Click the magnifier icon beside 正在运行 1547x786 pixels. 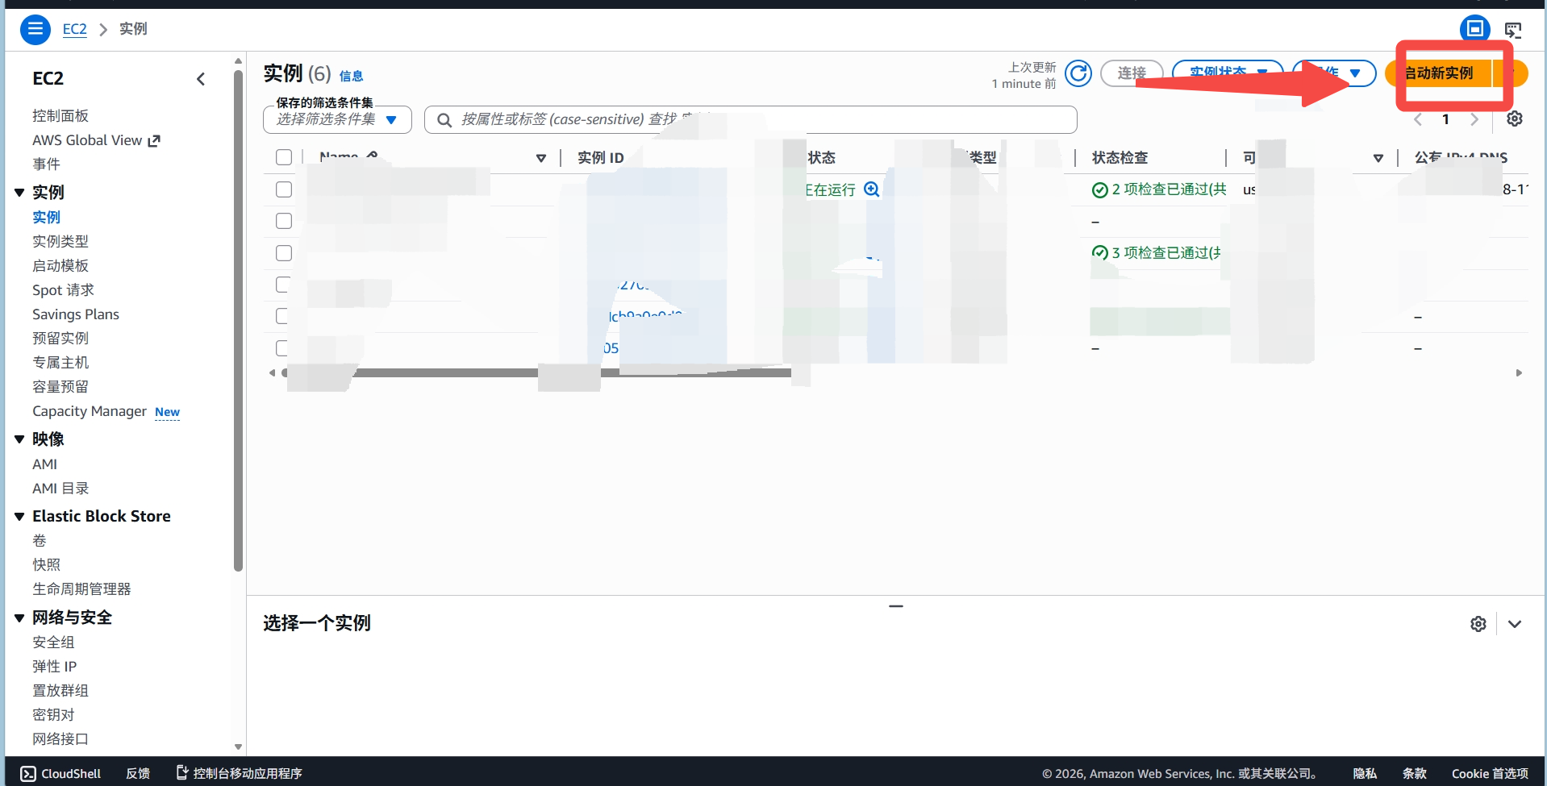point(872,189)
